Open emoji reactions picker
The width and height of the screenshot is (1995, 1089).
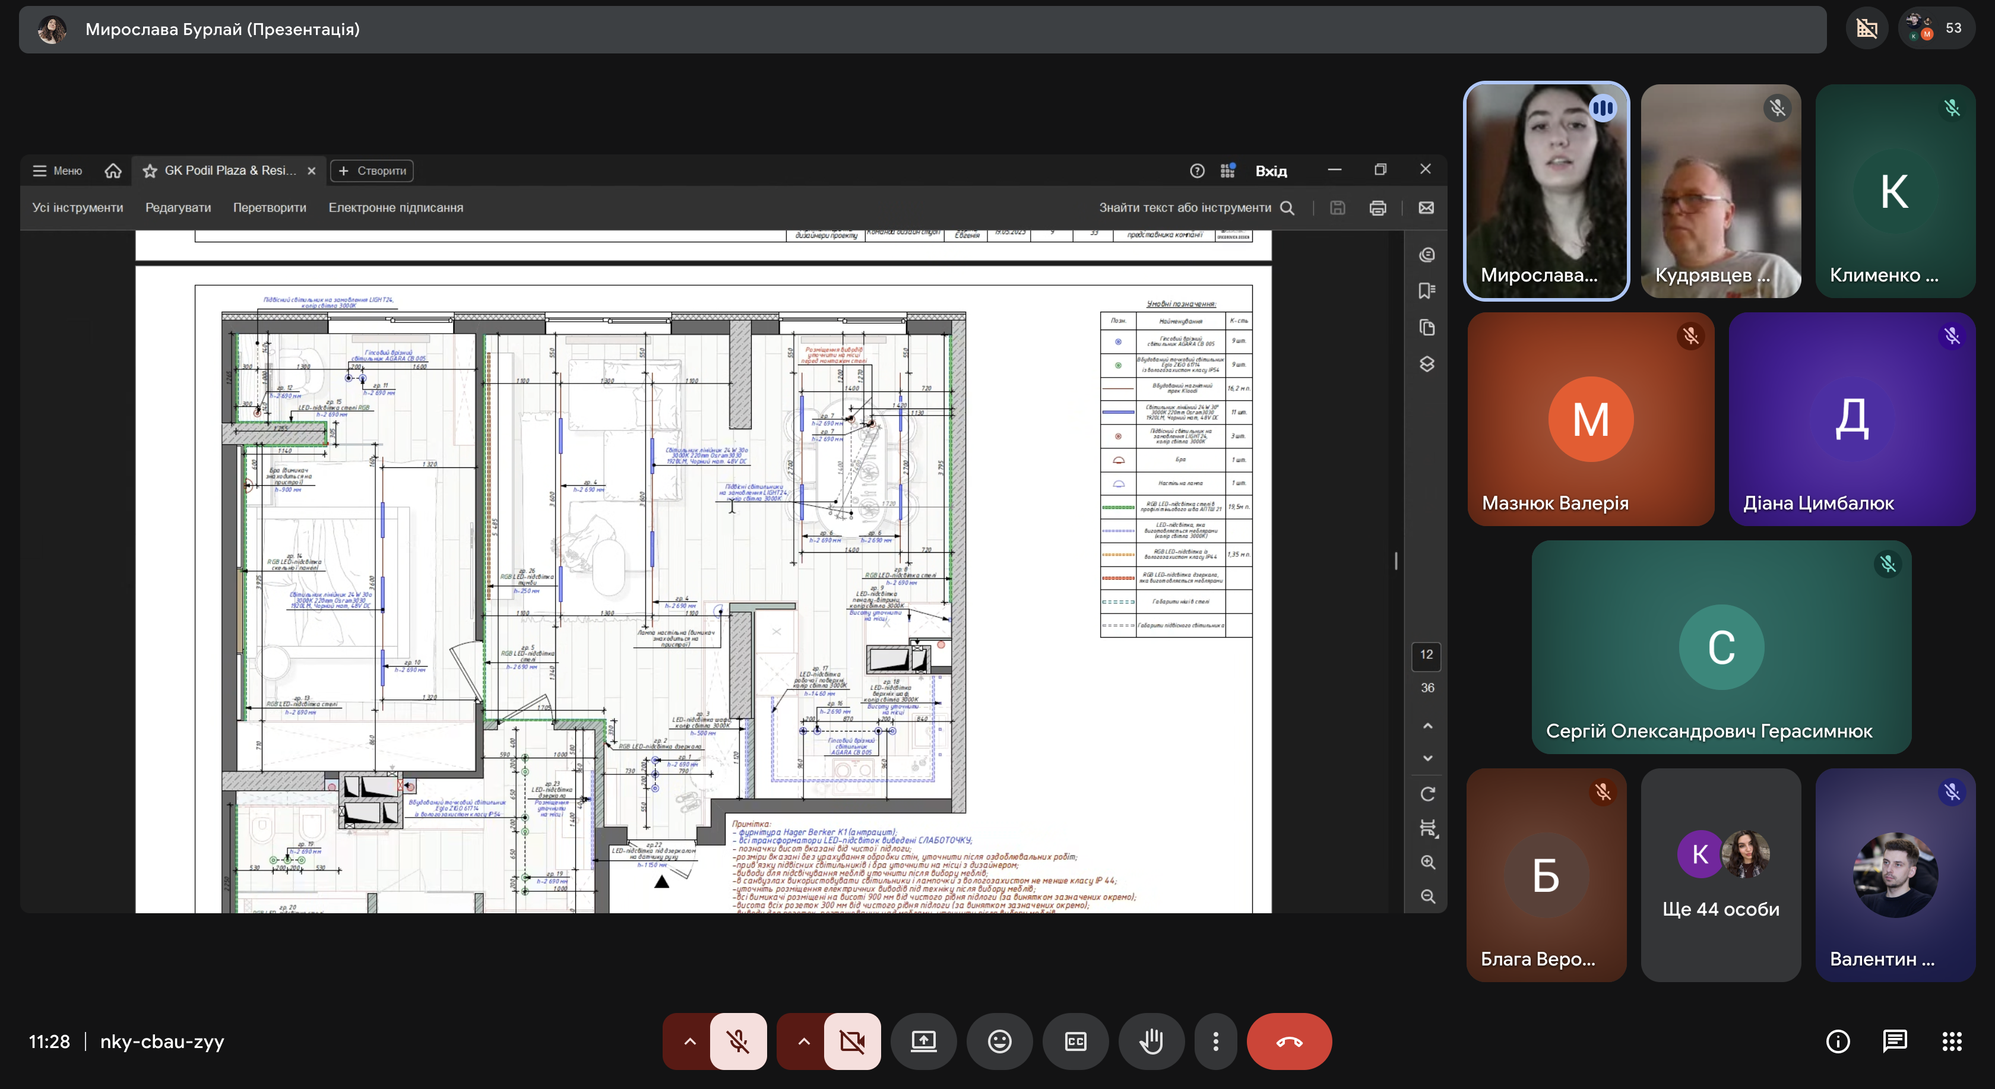(x=999, y=1041)
